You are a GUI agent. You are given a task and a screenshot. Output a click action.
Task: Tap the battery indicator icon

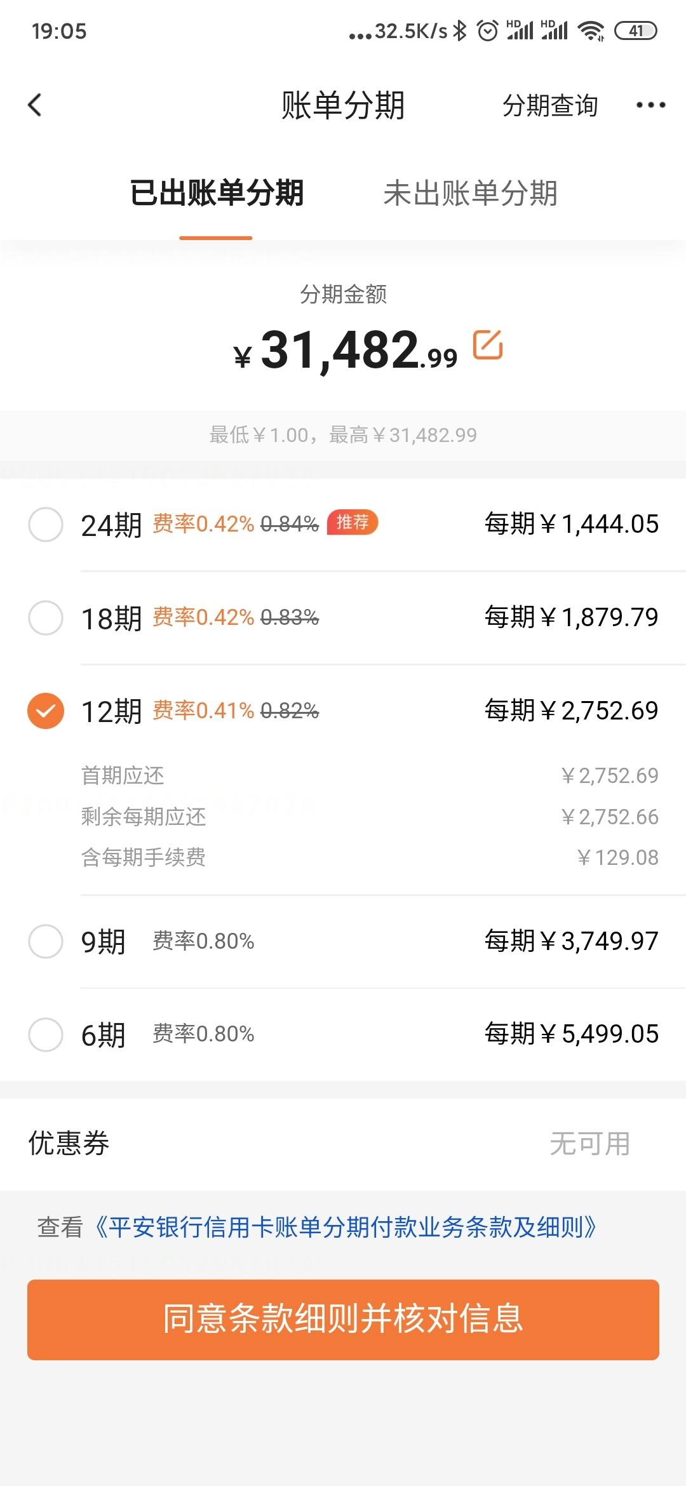click(x=636, y=30)
